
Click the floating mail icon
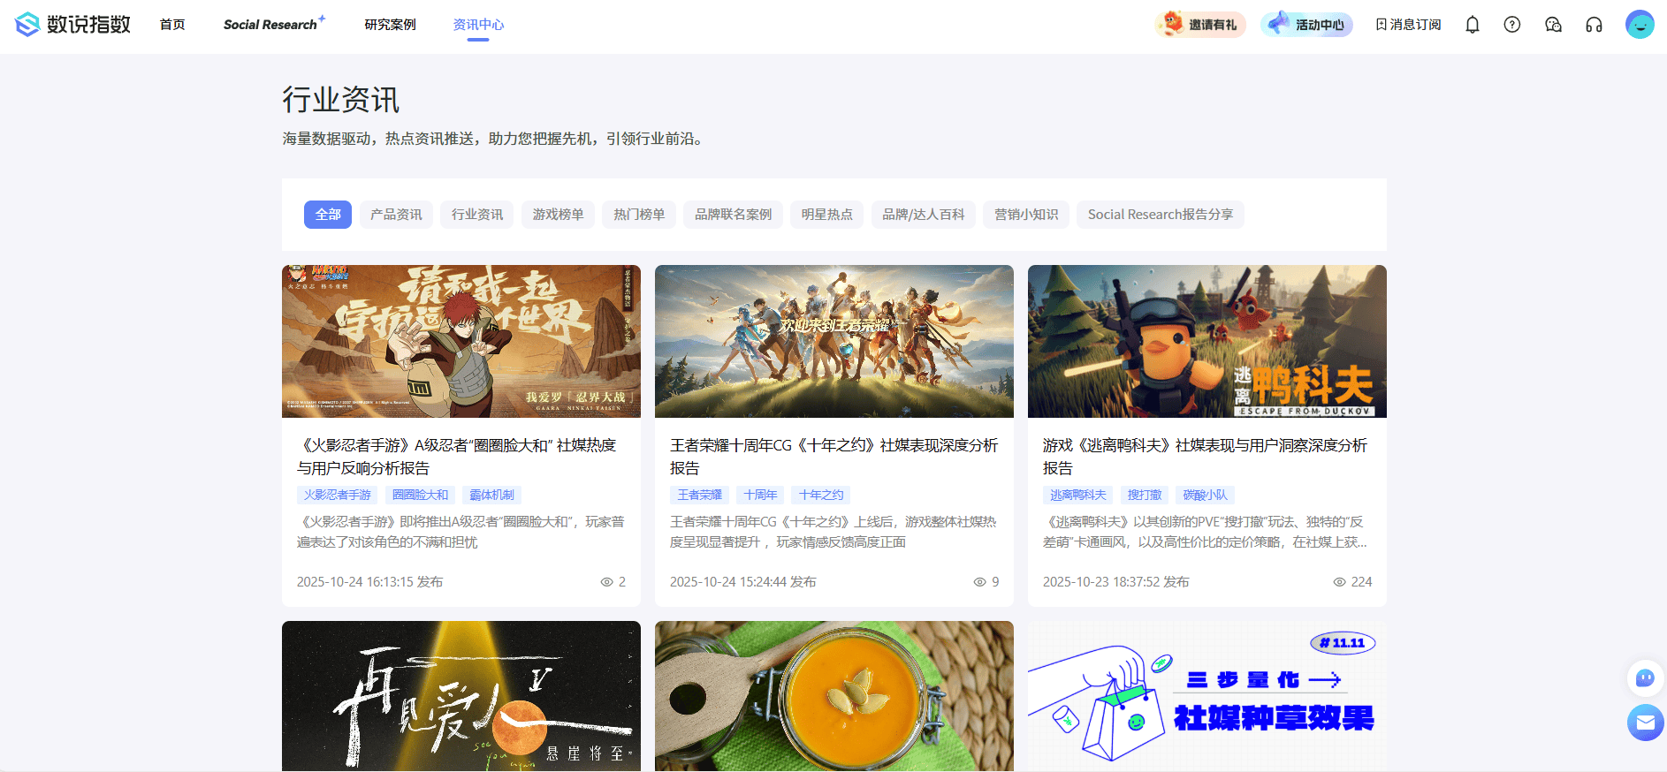(x=1645, y=723)
